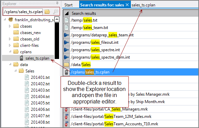Switch to the Start tab
The image size is (199, 128).
(x=68, y=5)
